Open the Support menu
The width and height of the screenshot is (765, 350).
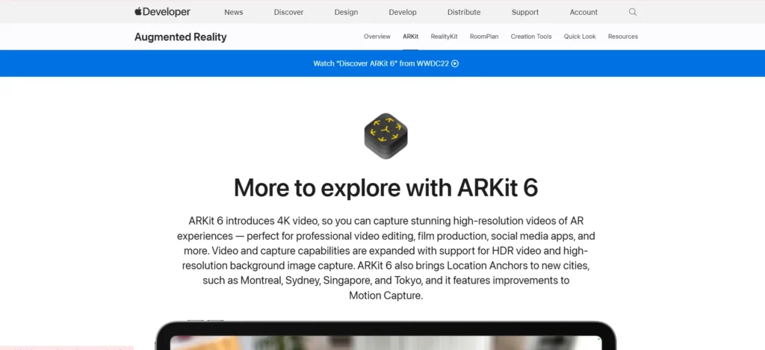525,12
